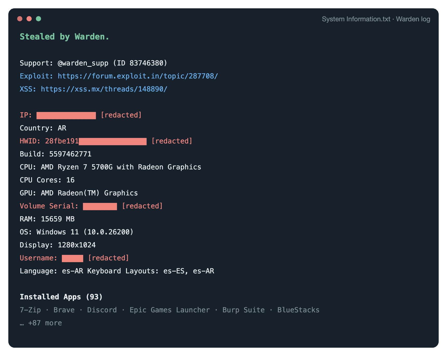Click the redacted Volume Serial bar
This screenshot has width=447, height=356.
coord(100,206)
